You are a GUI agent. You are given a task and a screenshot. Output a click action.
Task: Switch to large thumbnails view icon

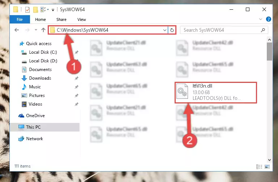coord(267,167)
